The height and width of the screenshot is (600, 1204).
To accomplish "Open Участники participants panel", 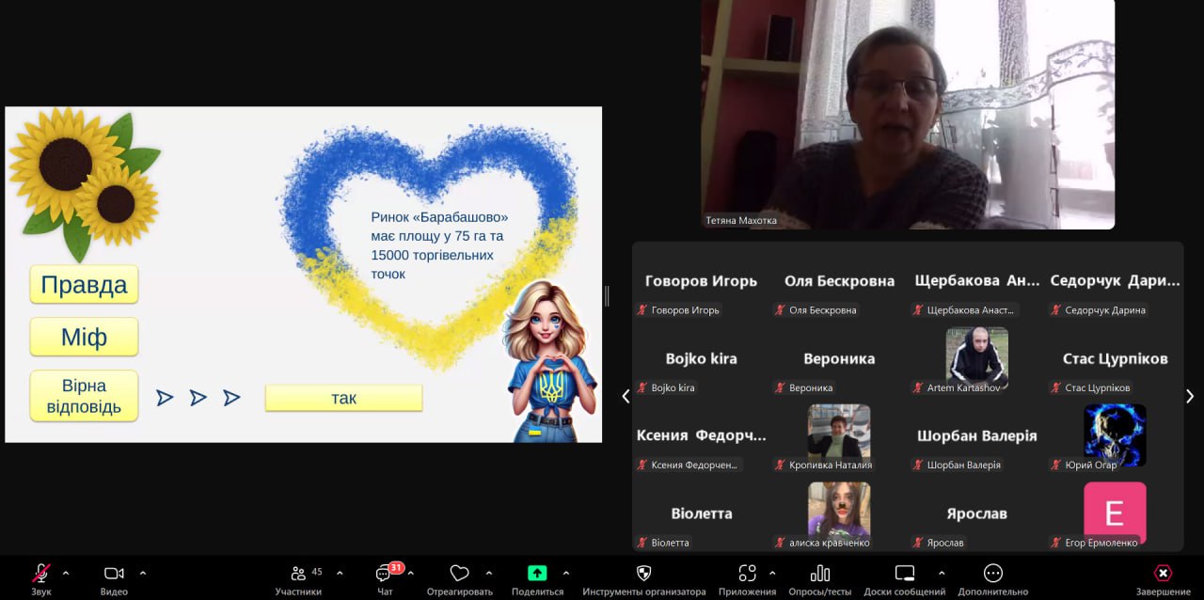I will click(298, 579).
